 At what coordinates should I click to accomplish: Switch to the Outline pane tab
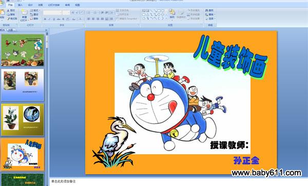click(10, 30)
